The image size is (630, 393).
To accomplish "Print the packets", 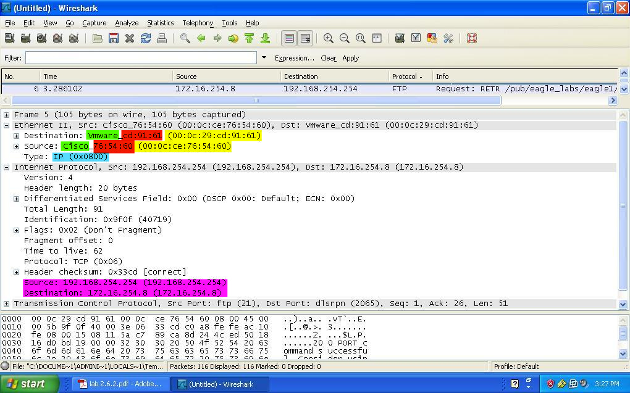I will [x=162, y=38].
